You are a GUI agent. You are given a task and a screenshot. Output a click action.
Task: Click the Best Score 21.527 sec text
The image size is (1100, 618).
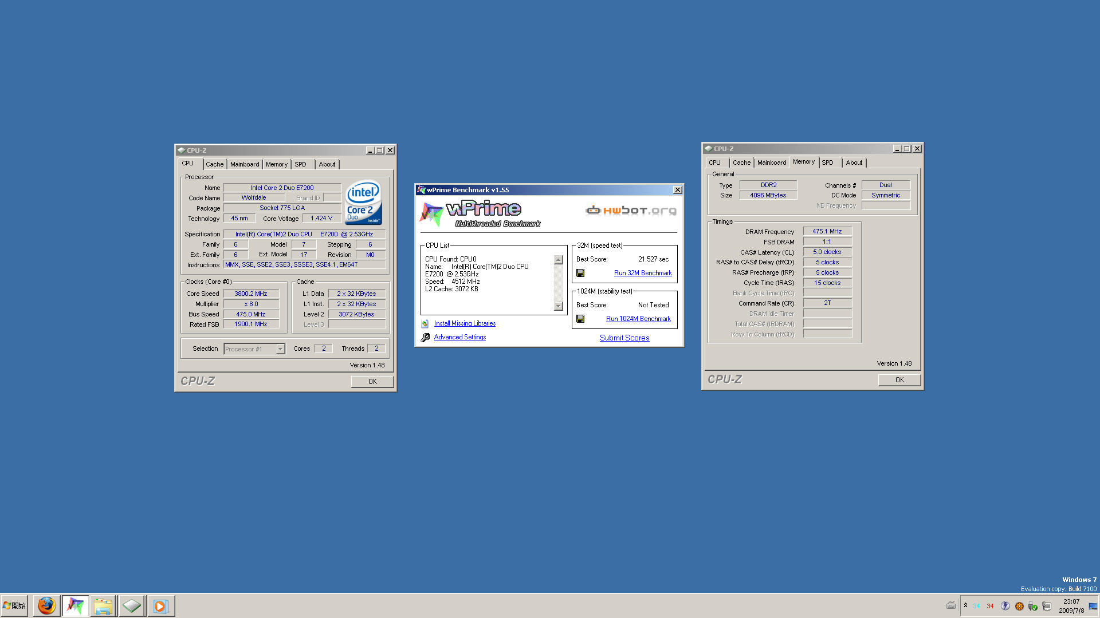[x=653, y=260]
